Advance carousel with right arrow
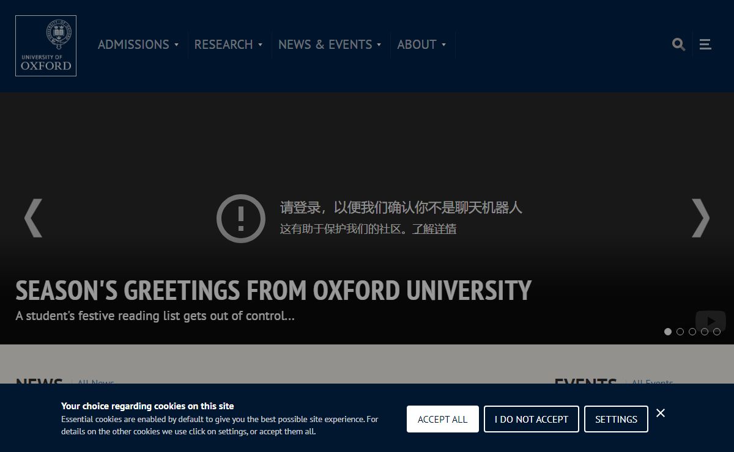The width and height of the screenshot is (734, 452). click(701, 217)
